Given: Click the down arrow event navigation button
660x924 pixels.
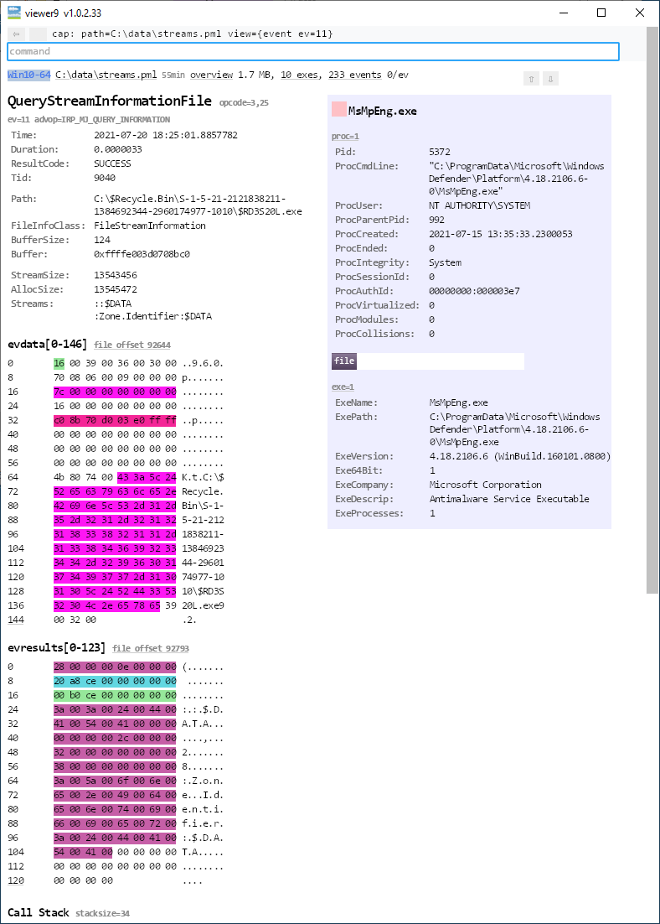Looking at the screenshot, I should click(x=550, y=79).
